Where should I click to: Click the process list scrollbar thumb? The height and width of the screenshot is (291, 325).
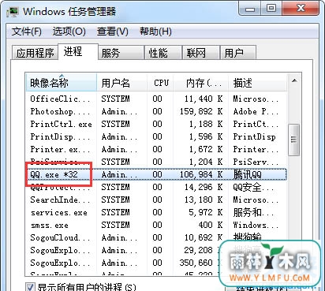point(293,140)
